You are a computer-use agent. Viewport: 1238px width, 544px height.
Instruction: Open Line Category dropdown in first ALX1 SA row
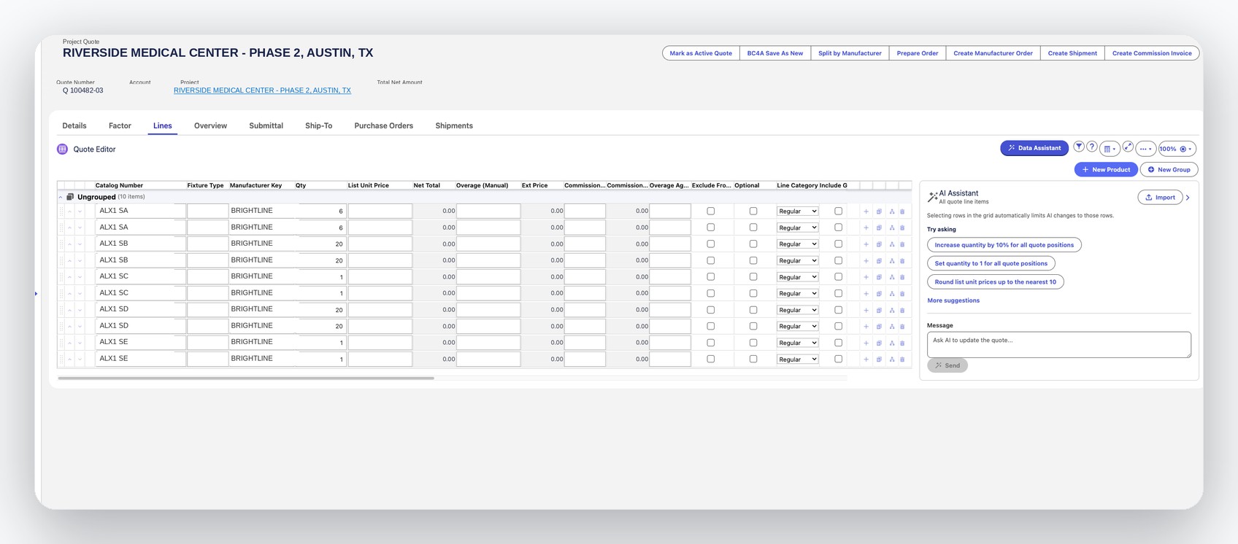pyautogui.click(x=797, y=211)
